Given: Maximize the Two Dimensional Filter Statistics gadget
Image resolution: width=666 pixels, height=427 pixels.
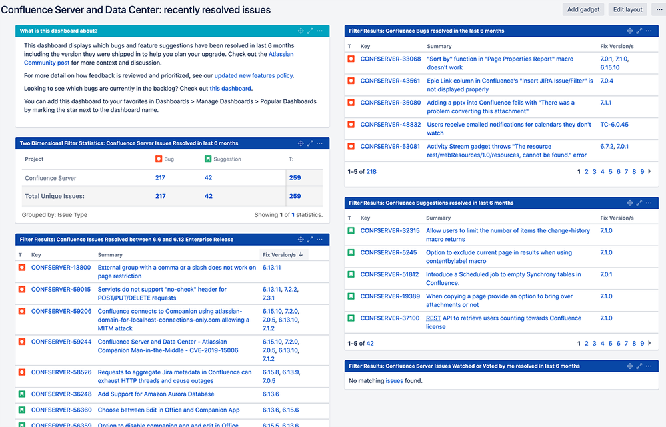Looking at the screenshot, I should [x=310, y=143].
